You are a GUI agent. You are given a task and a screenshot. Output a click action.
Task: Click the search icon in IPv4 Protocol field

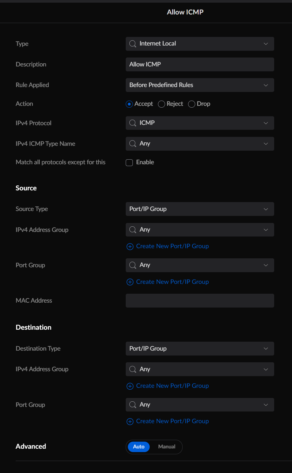132,123
